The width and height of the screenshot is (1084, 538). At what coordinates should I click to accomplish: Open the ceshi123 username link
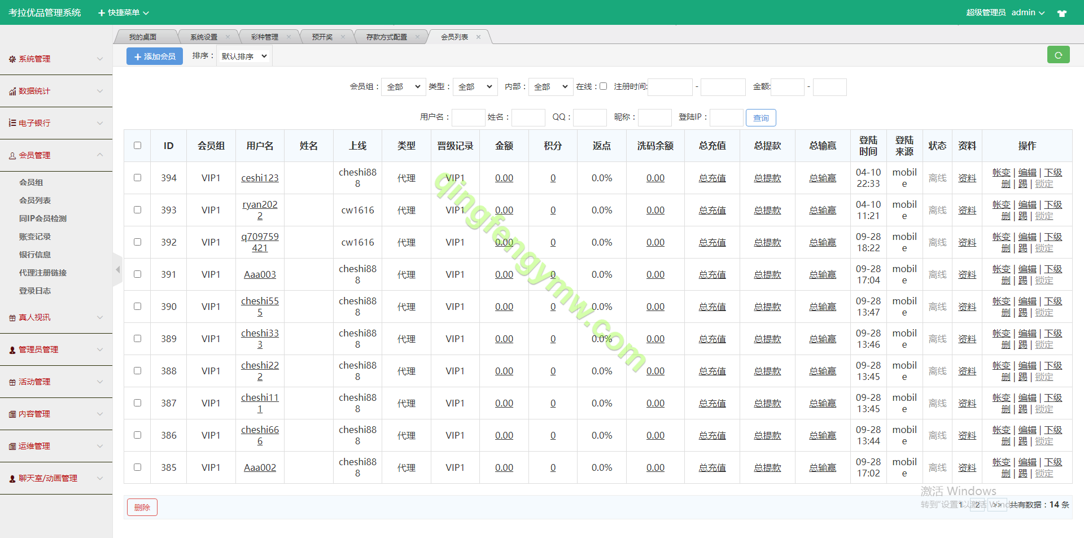pyautogui.click(x=260, y=178)
